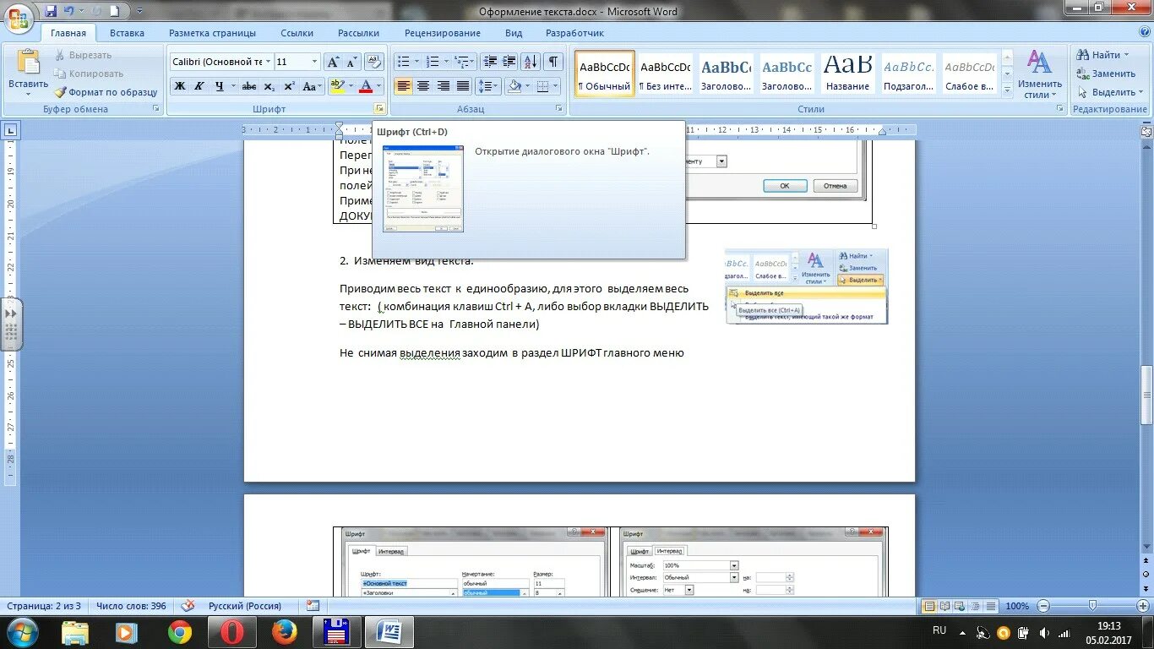
Task: Open the font name Calibri dropdown
Action: point(268,62)
